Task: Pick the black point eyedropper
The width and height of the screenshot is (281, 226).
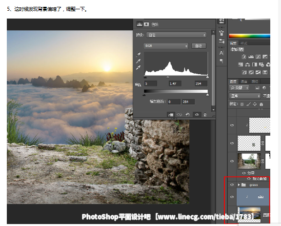Action: click(139, 55)
